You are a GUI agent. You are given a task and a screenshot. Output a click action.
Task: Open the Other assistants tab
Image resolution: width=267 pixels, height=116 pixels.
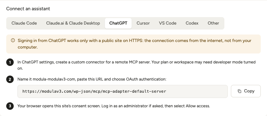[x=213, y=23]
